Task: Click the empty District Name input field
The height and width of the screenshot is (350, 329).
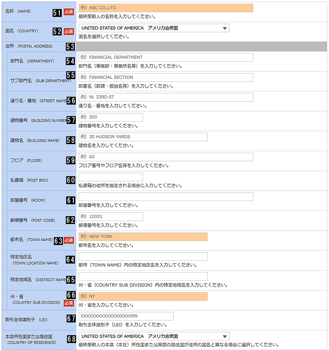Action: point(143,276)
